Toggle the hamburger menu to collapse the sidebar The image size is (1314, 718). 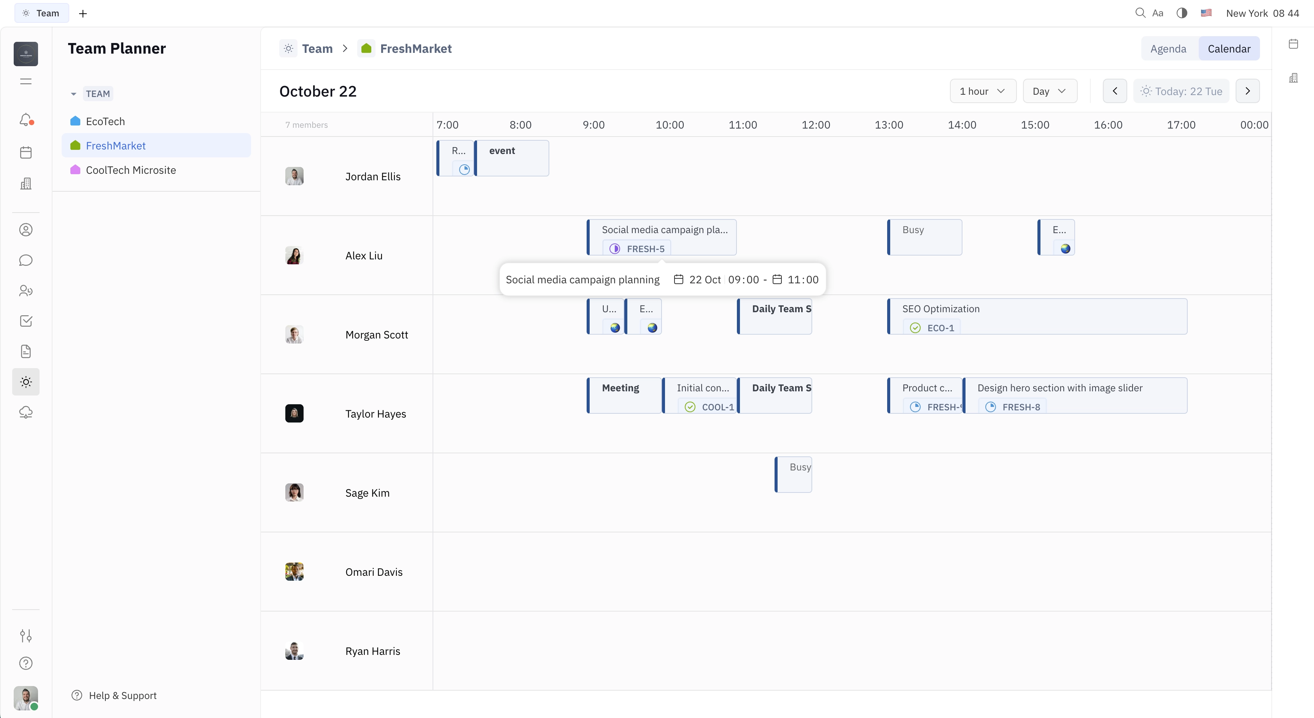pyautogui.click(x=25, y=81)
